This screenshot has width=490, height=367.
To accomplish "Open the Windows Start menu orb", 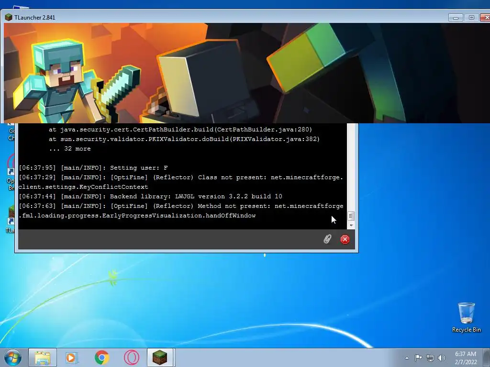I will [x=13, y=357].
